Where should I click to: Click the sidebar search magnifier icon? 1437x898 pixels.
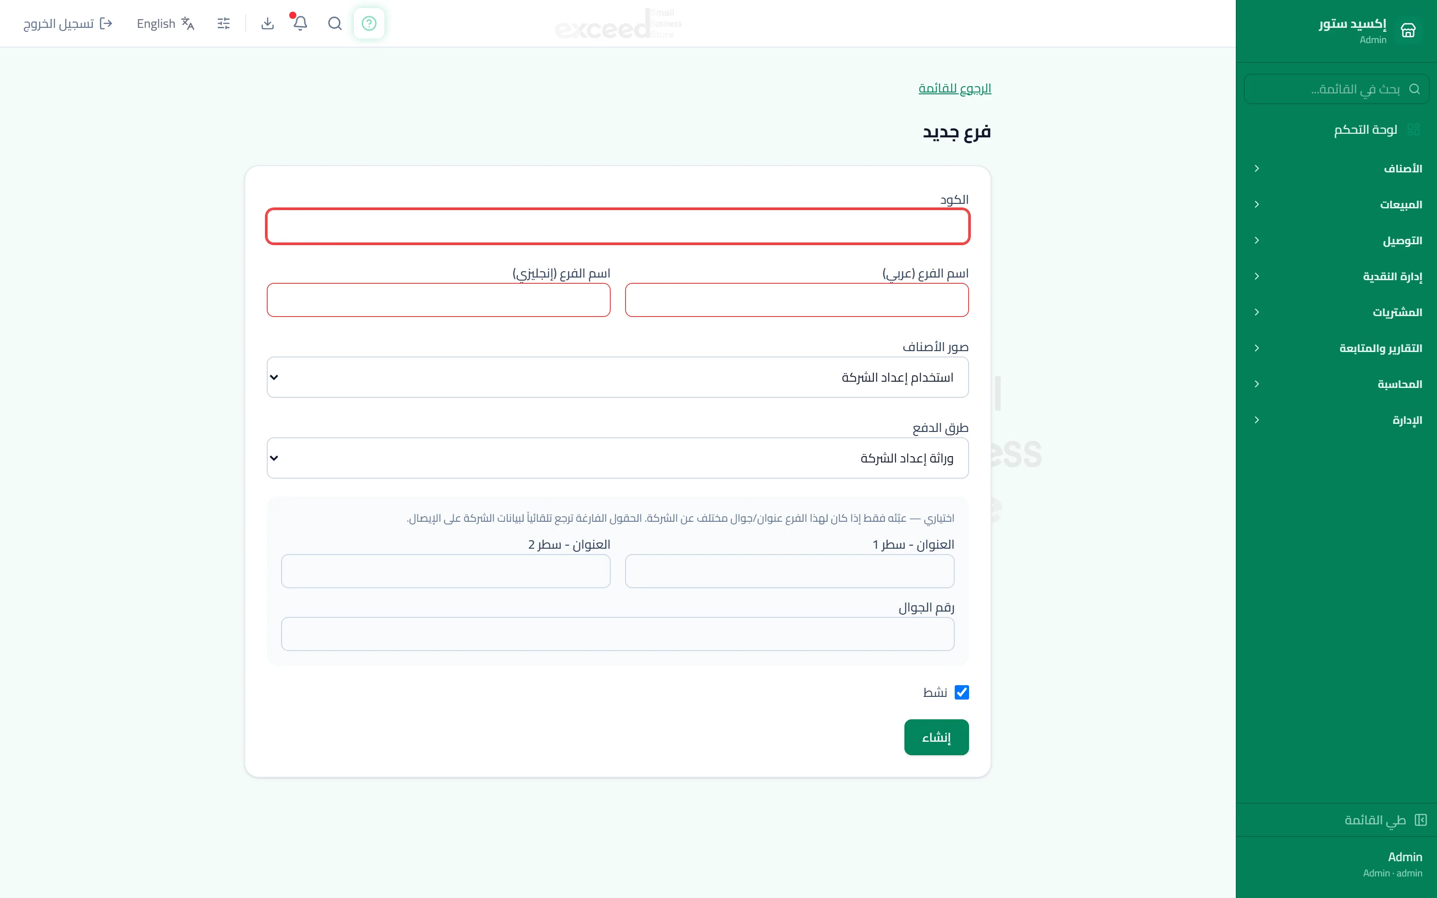click(1415, 89)
